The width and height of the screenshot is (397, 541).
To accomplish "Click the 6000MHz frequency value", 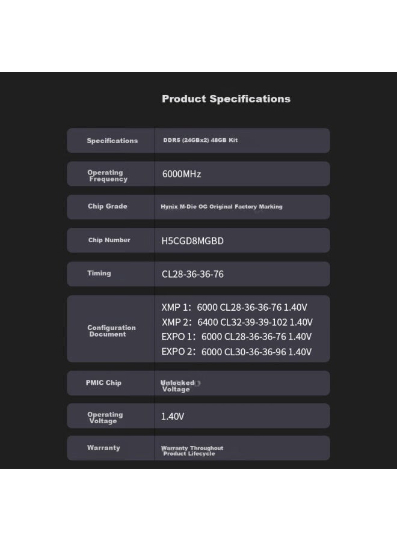I will click(x=182, y=174).
